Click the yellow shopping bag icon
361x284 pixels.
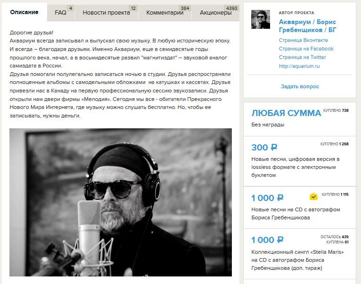click(x=313, y=197)
